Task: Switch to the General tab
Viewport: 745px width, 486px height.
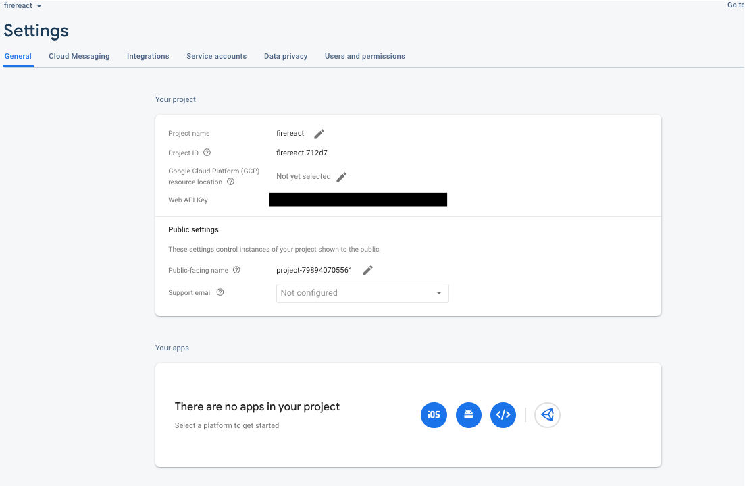Action: click(x=18, y=56)
